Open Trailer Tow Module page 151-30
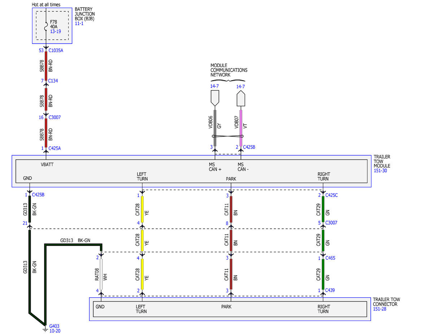This screenshot has width=433, height=334. (x=380, y=171)
